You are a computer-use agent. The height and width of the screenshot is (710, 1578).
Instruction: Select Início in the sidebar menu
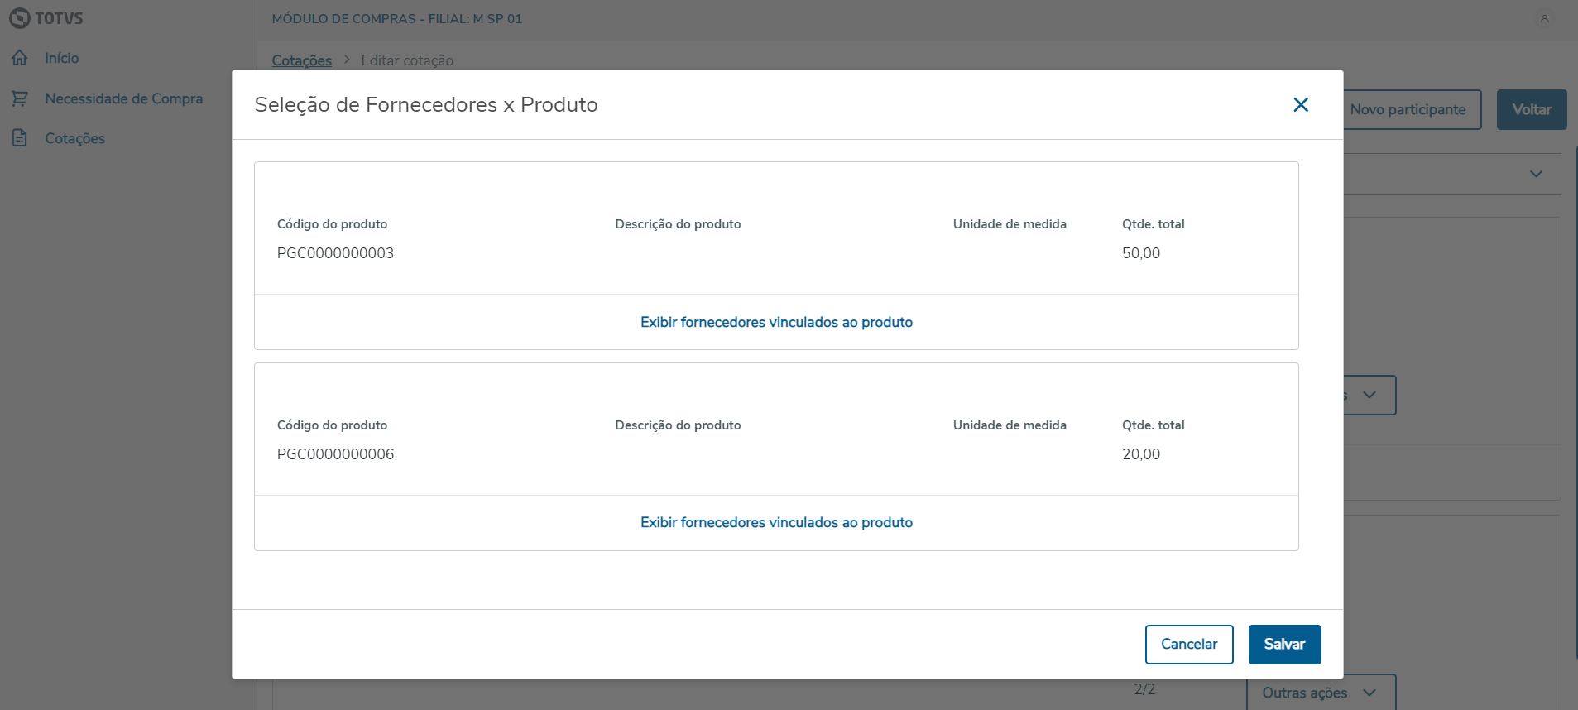(62, 58)
